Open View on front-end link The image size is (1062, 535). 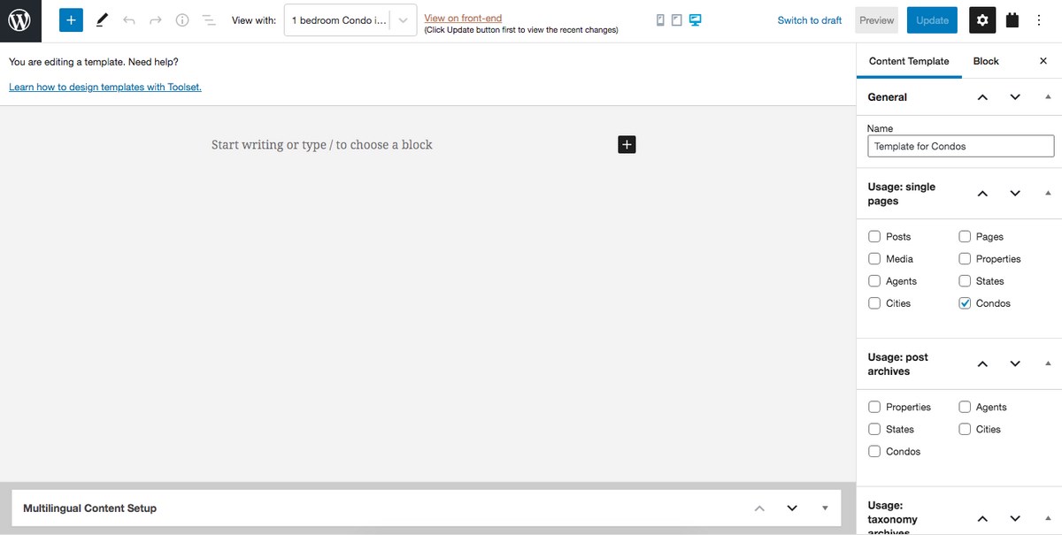pos(463,18)
